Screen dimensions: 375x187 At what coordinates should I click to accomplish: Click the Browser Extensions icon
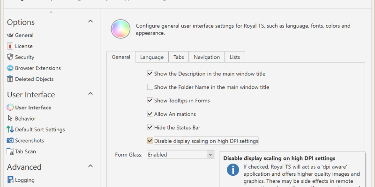10,68
